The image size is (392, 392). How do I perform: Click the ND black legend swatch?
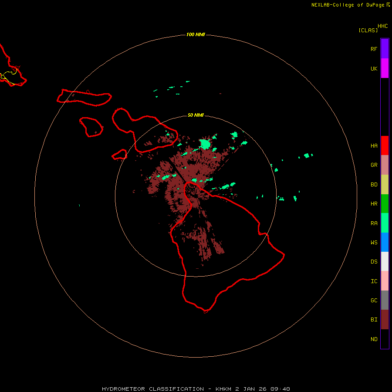tap(385, 339)
